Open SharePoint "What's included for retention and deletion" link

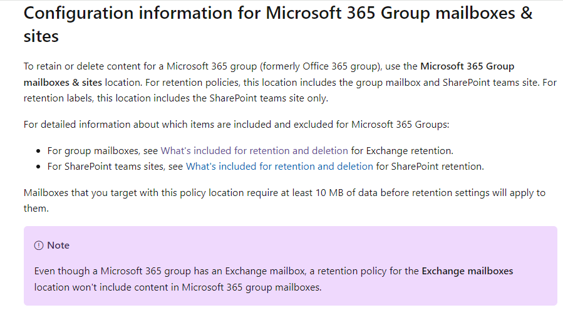click(279, 167)
